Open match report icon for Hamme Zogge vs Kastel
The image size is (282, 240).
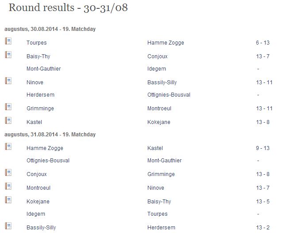click(x=8, y=146)
